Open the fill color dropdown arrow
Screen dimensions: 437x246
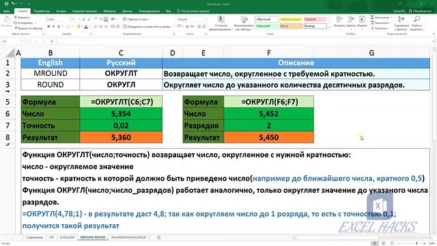(x=82, y=27)
